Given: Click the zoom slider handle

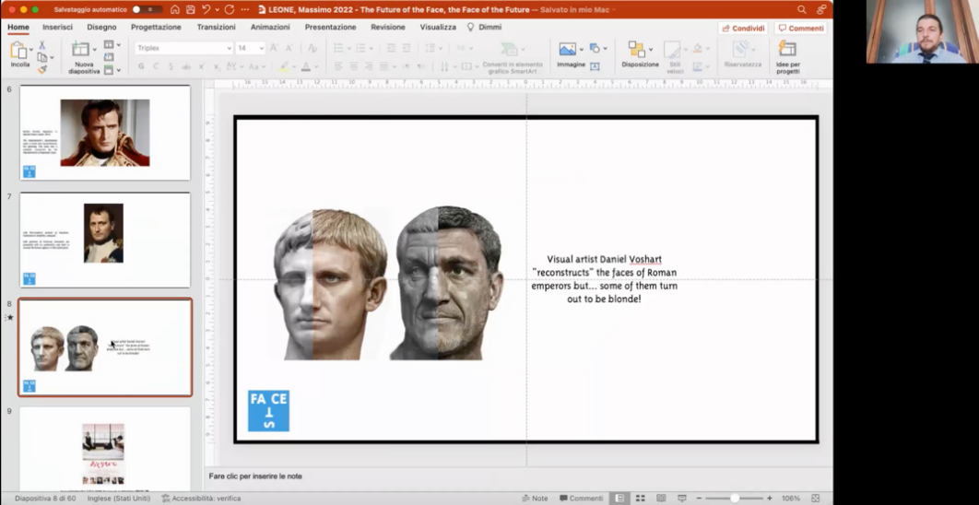Looking at the screenshot, I should pos(735,499).
